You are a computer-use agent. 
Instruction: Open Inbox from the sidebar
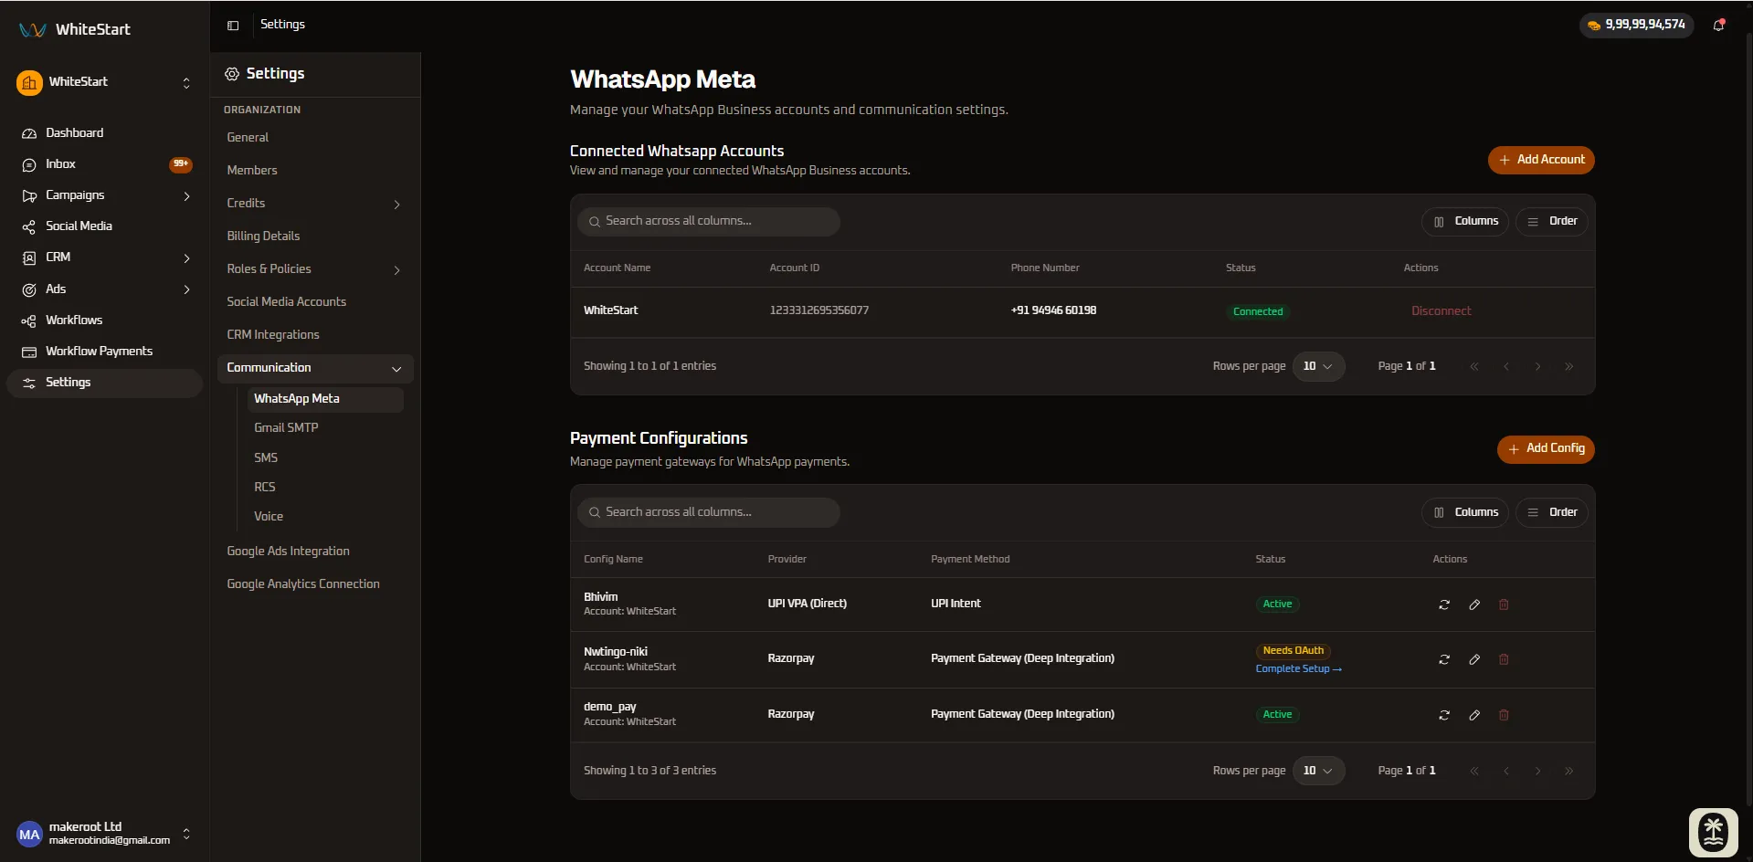coord(105,164)
